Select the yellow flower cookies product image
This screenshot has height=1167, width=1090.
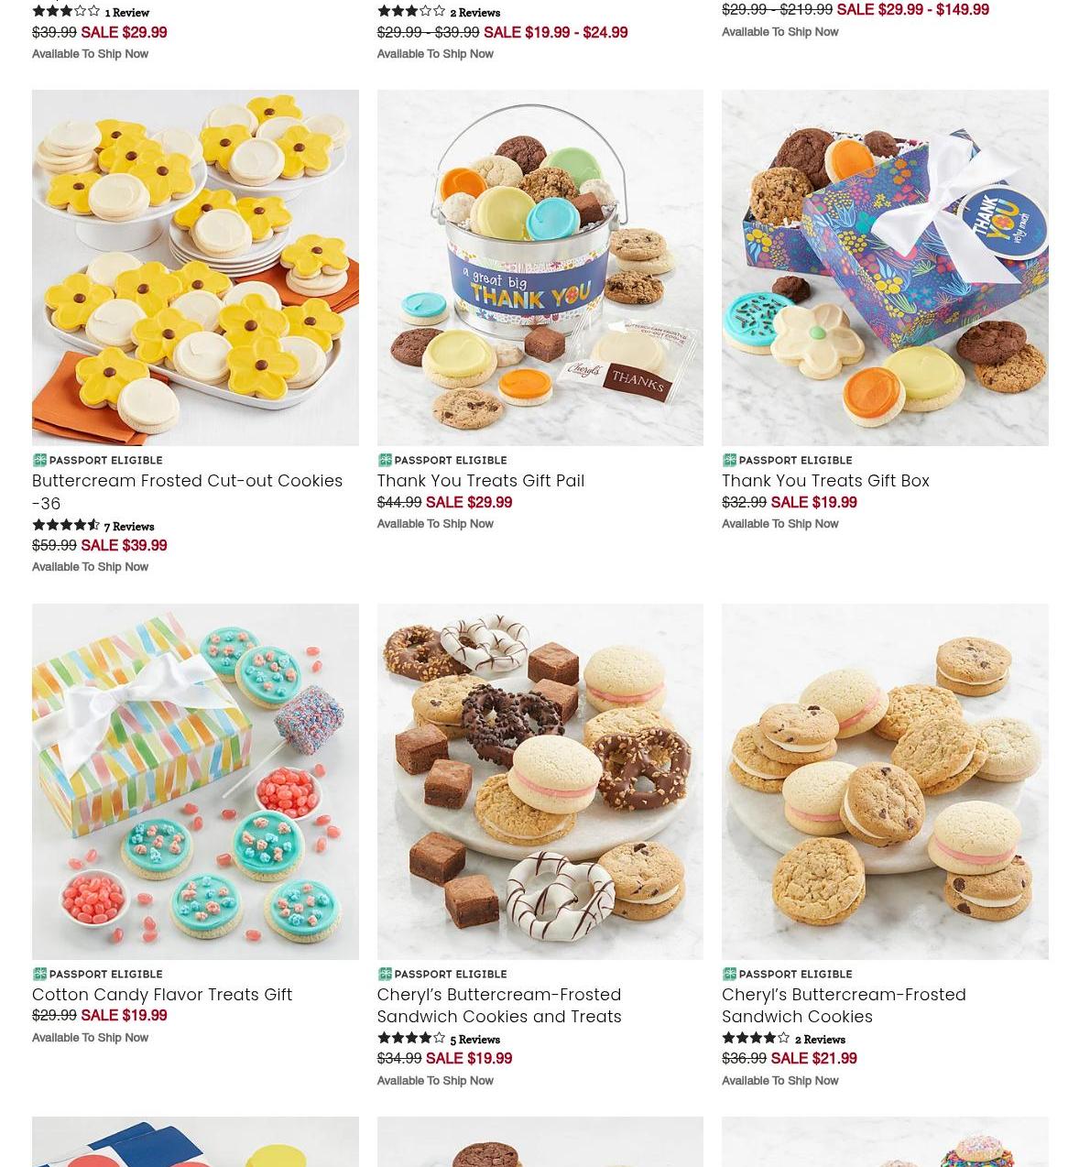point(195,267)
